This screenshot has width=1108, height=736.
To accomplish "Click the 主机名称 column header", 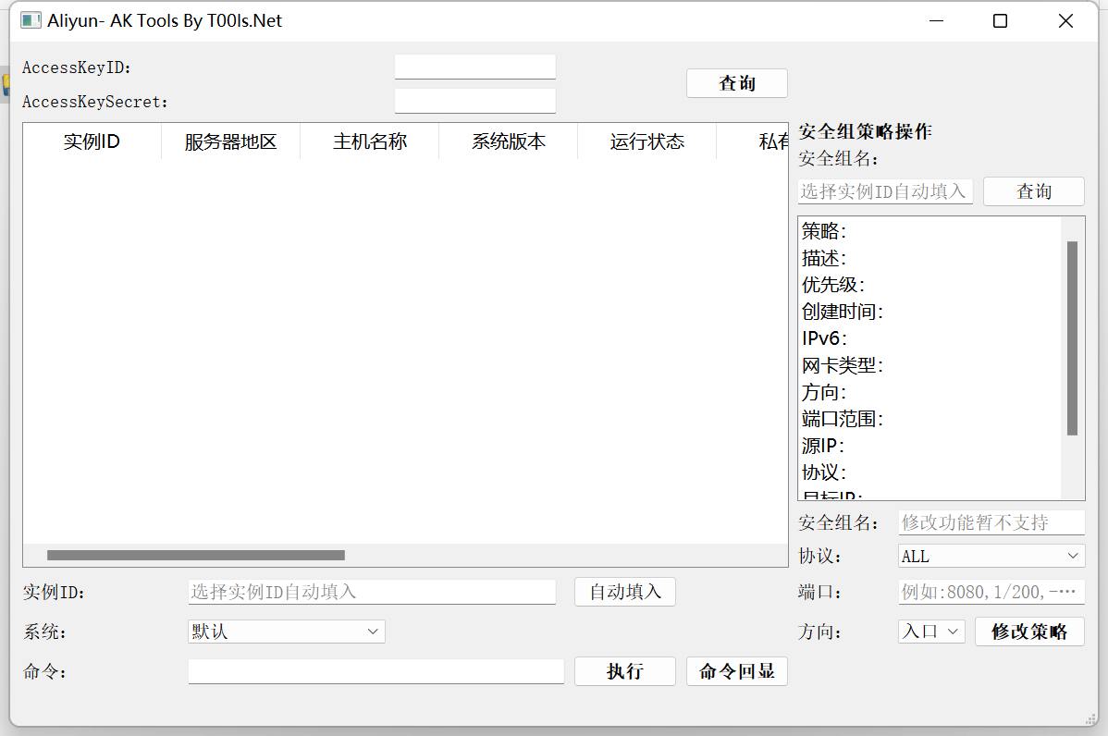I will point(370,141).
